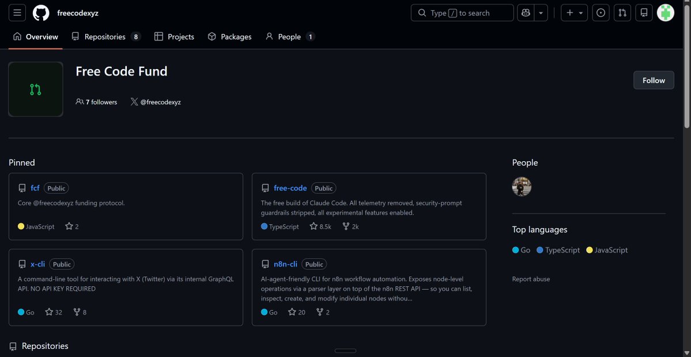Filter by TypeScript in Top languages
Viewport: 691px width, 357px height.
tap(558, 250)
